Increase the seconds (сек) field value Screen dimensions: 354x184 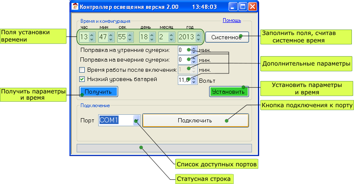tap(130, 35)
